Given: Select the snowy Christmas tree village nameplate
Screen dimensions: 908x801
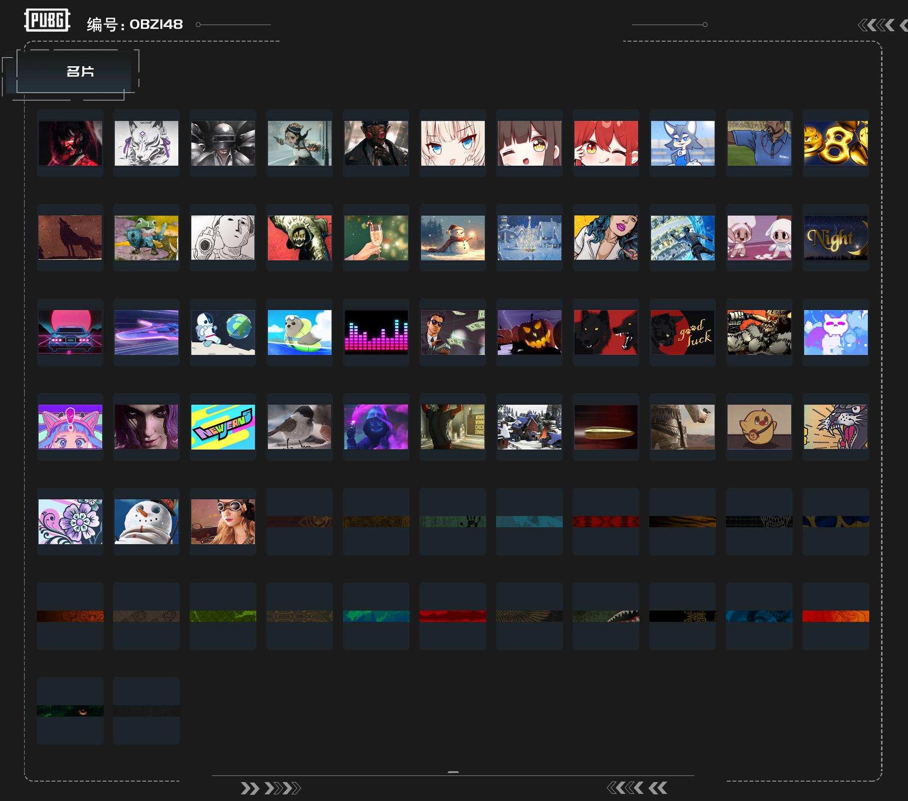Looking at the screenshot, I should (x=530, y=238).
